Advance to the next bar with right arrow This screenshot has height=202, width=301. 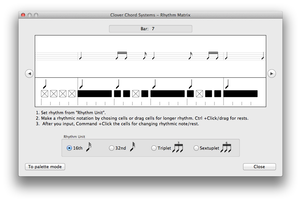272,74
